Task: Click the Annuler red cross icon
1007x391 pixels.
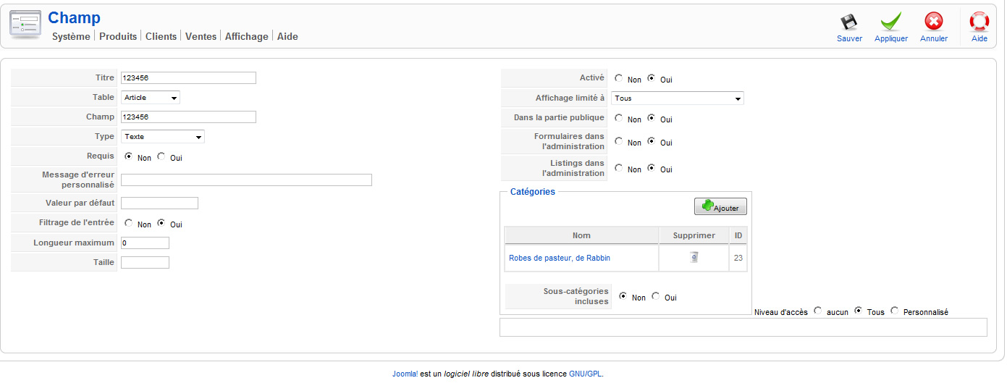Action: (934, 22)
